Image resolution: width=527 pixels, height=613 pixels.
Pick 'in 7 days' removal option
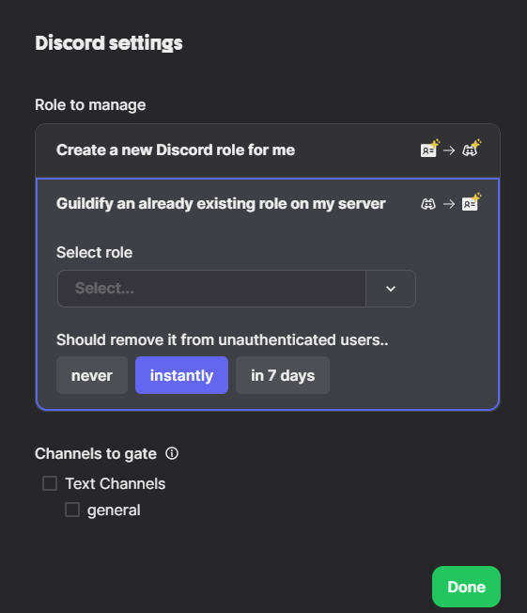[x=283, y=375]
